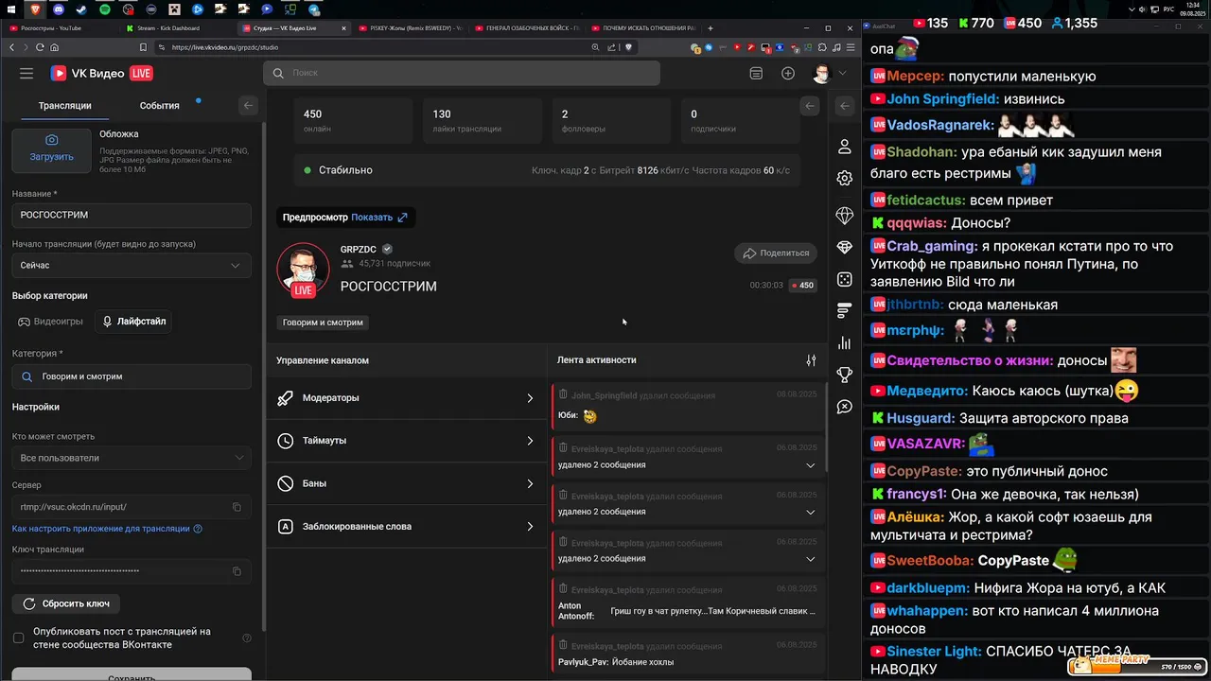Collapse the left settings panel arrow
Image resolution: width=1211 pixels, height=681 pixels.
tap(248, 105)
